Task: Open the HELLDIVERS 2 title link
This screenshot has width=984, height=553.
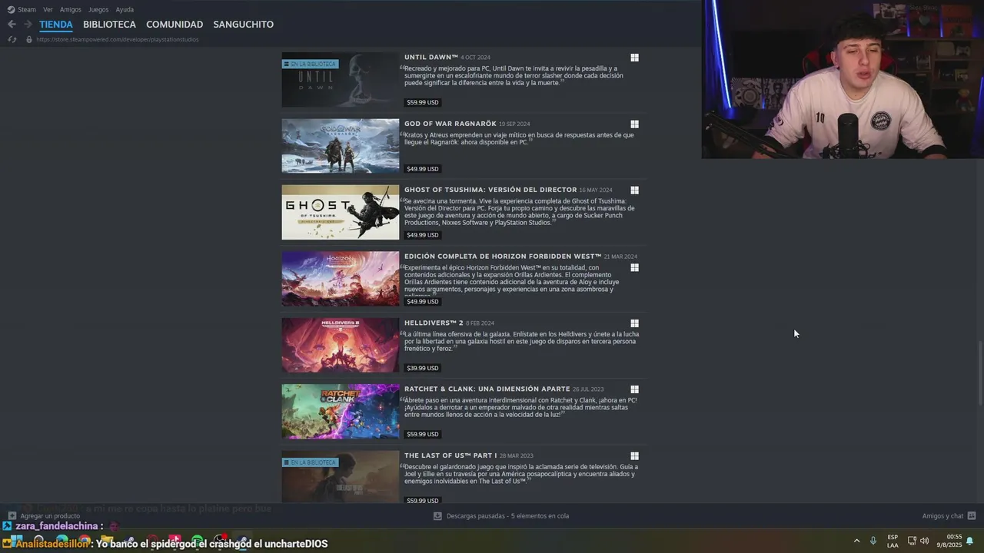Action: coord(434,323)
